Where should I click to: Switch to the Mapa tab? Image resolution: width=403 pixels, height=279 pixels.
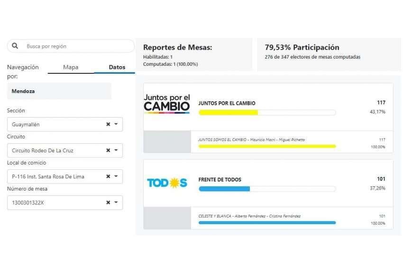pos(71,67)
